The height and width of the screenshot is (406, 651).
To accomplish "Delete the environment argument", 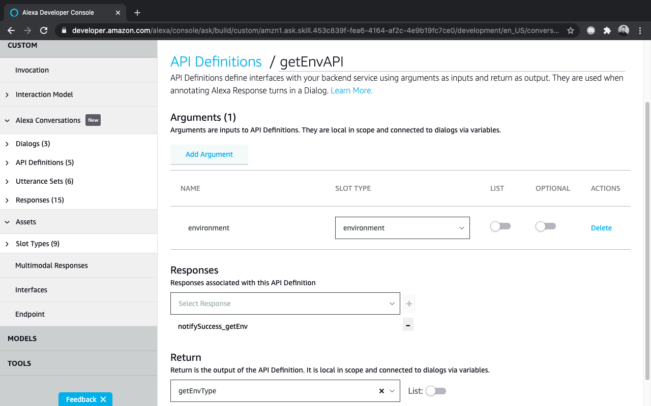I will click(x=601, y=228).
